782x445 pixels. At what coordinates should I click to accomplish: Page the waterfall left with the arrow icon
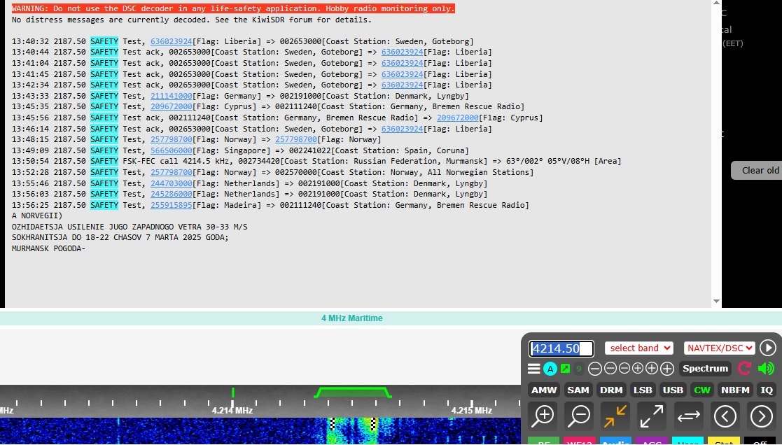tap(725, 416)
